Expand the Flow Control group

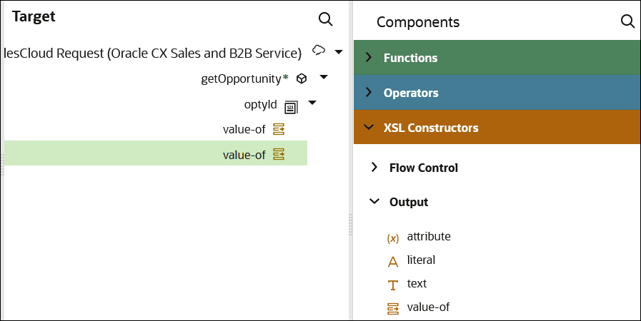374,168
